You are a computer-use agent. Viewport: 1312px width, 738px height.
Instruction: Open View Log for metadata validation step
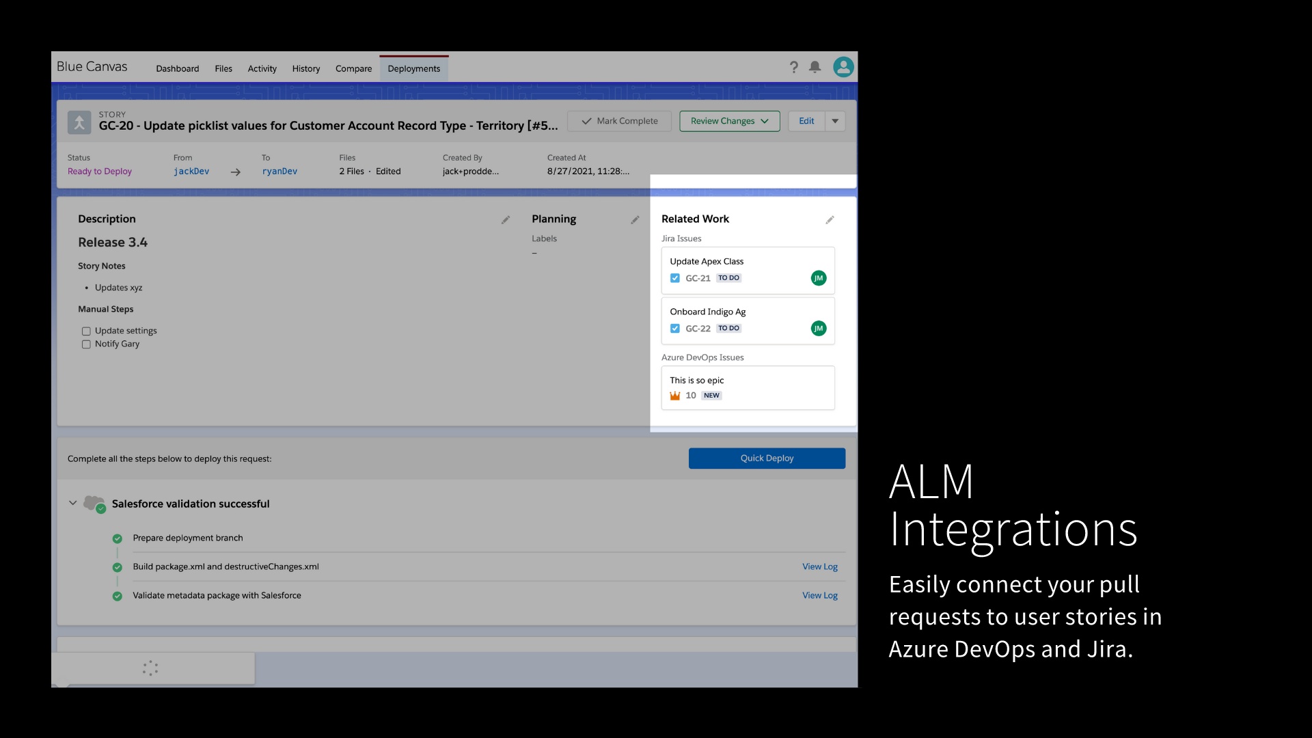[x=819, y=595]
